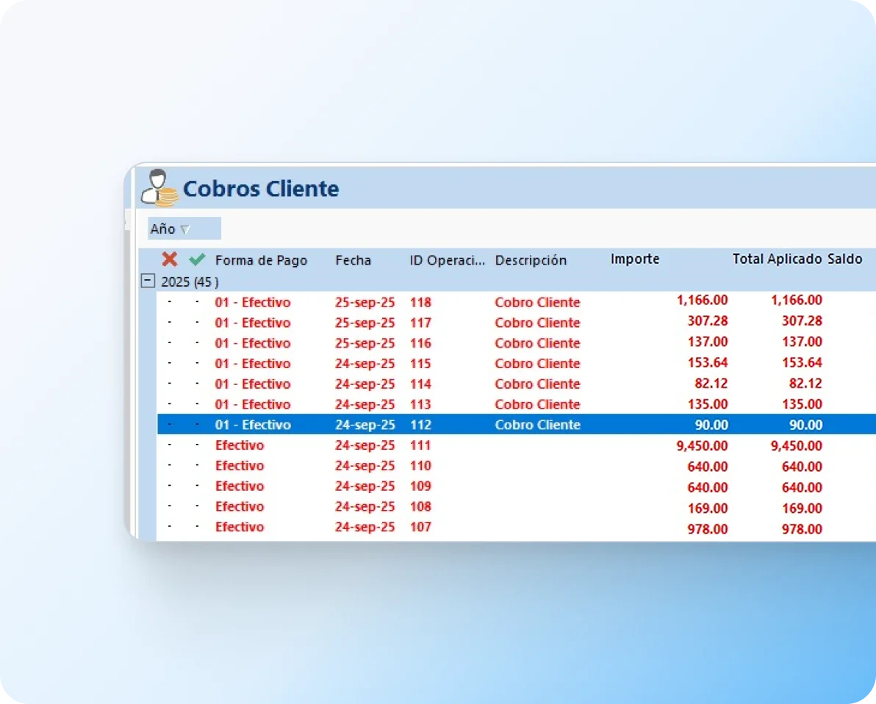This screenshot has height=704, width=876.
Task: Sort by Fecha column header
Action: 353,260
